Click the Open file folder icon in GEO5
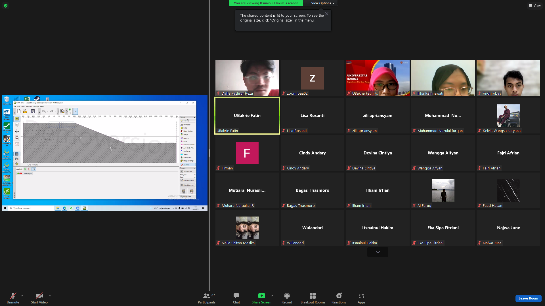545x306 pixels. pos(25,111)
